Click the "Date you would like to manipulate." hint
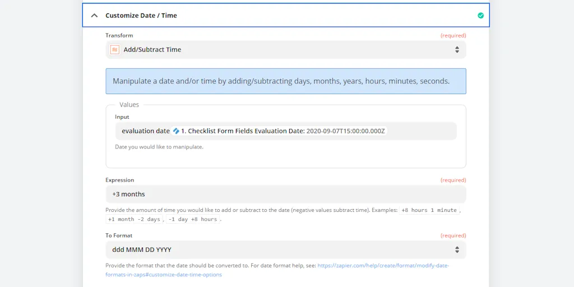Image resolution: width=574 pixels, height=287 pixels. point(159,147)
